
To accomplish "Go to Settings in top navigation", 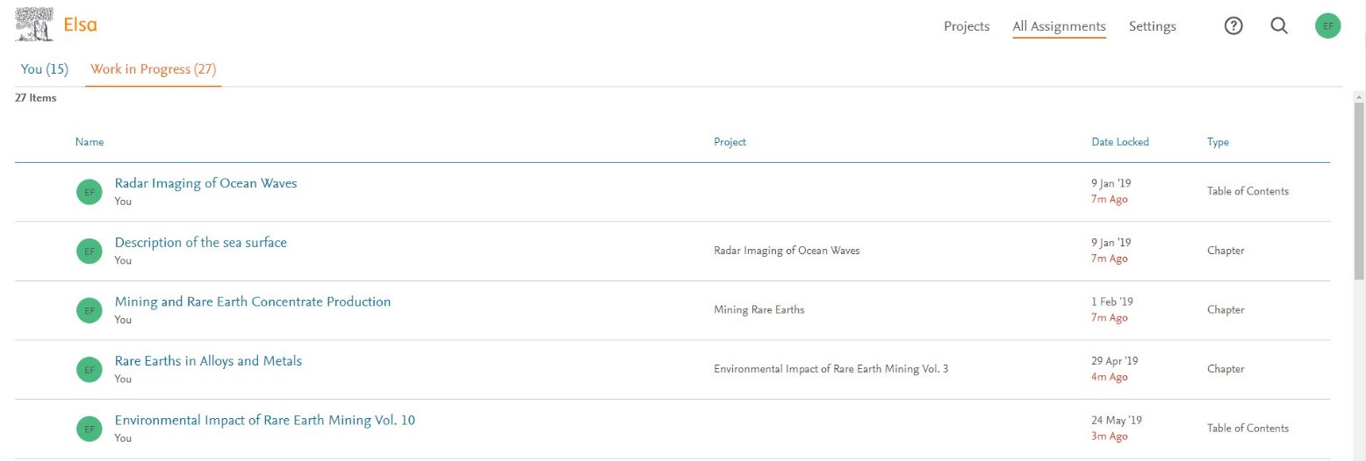I will tap(1152, 26).
